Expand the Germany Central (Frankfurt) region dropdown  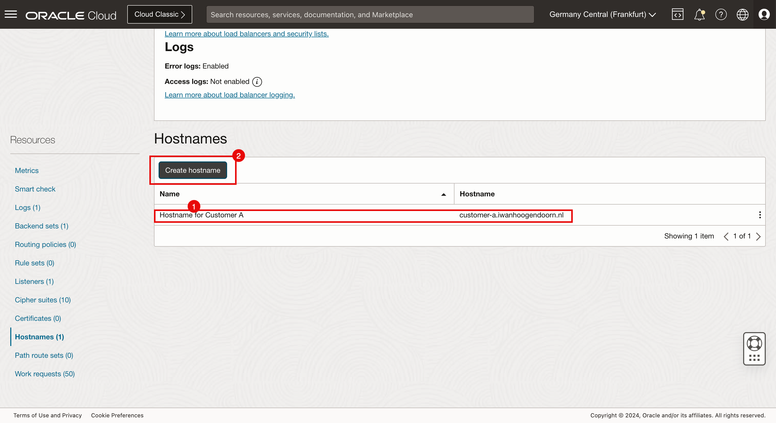pyautogui.click(x=603, y=14)
